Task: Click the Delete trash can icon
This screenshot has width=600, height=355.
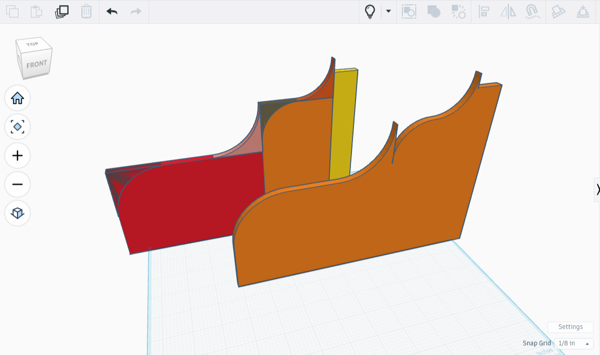Action: click(x=86, y=11)
